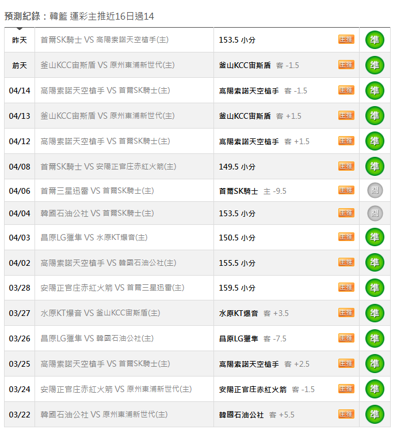This screenshot has width=393, height=429.
Task: Click the green 準 icon in 04/12 row
Action: coord(375,141)
